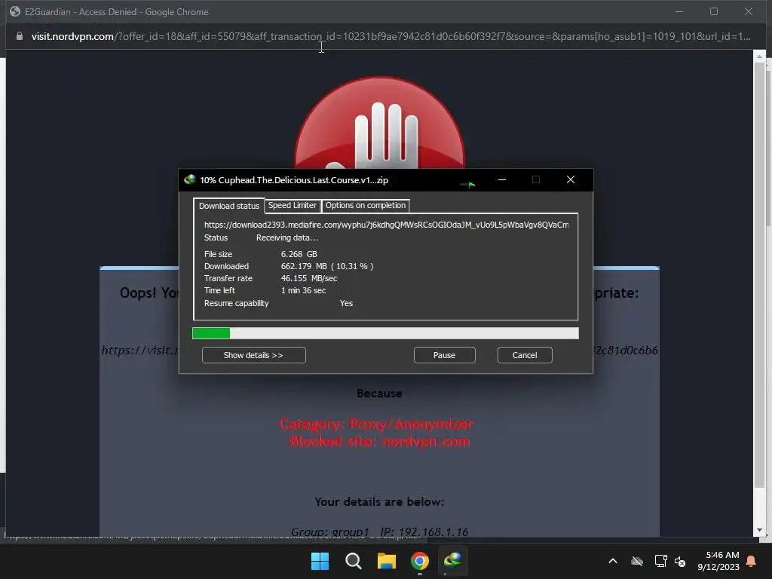
Task: Click the 'Because' heading on blocked page
Action: [x=379, y=394]
